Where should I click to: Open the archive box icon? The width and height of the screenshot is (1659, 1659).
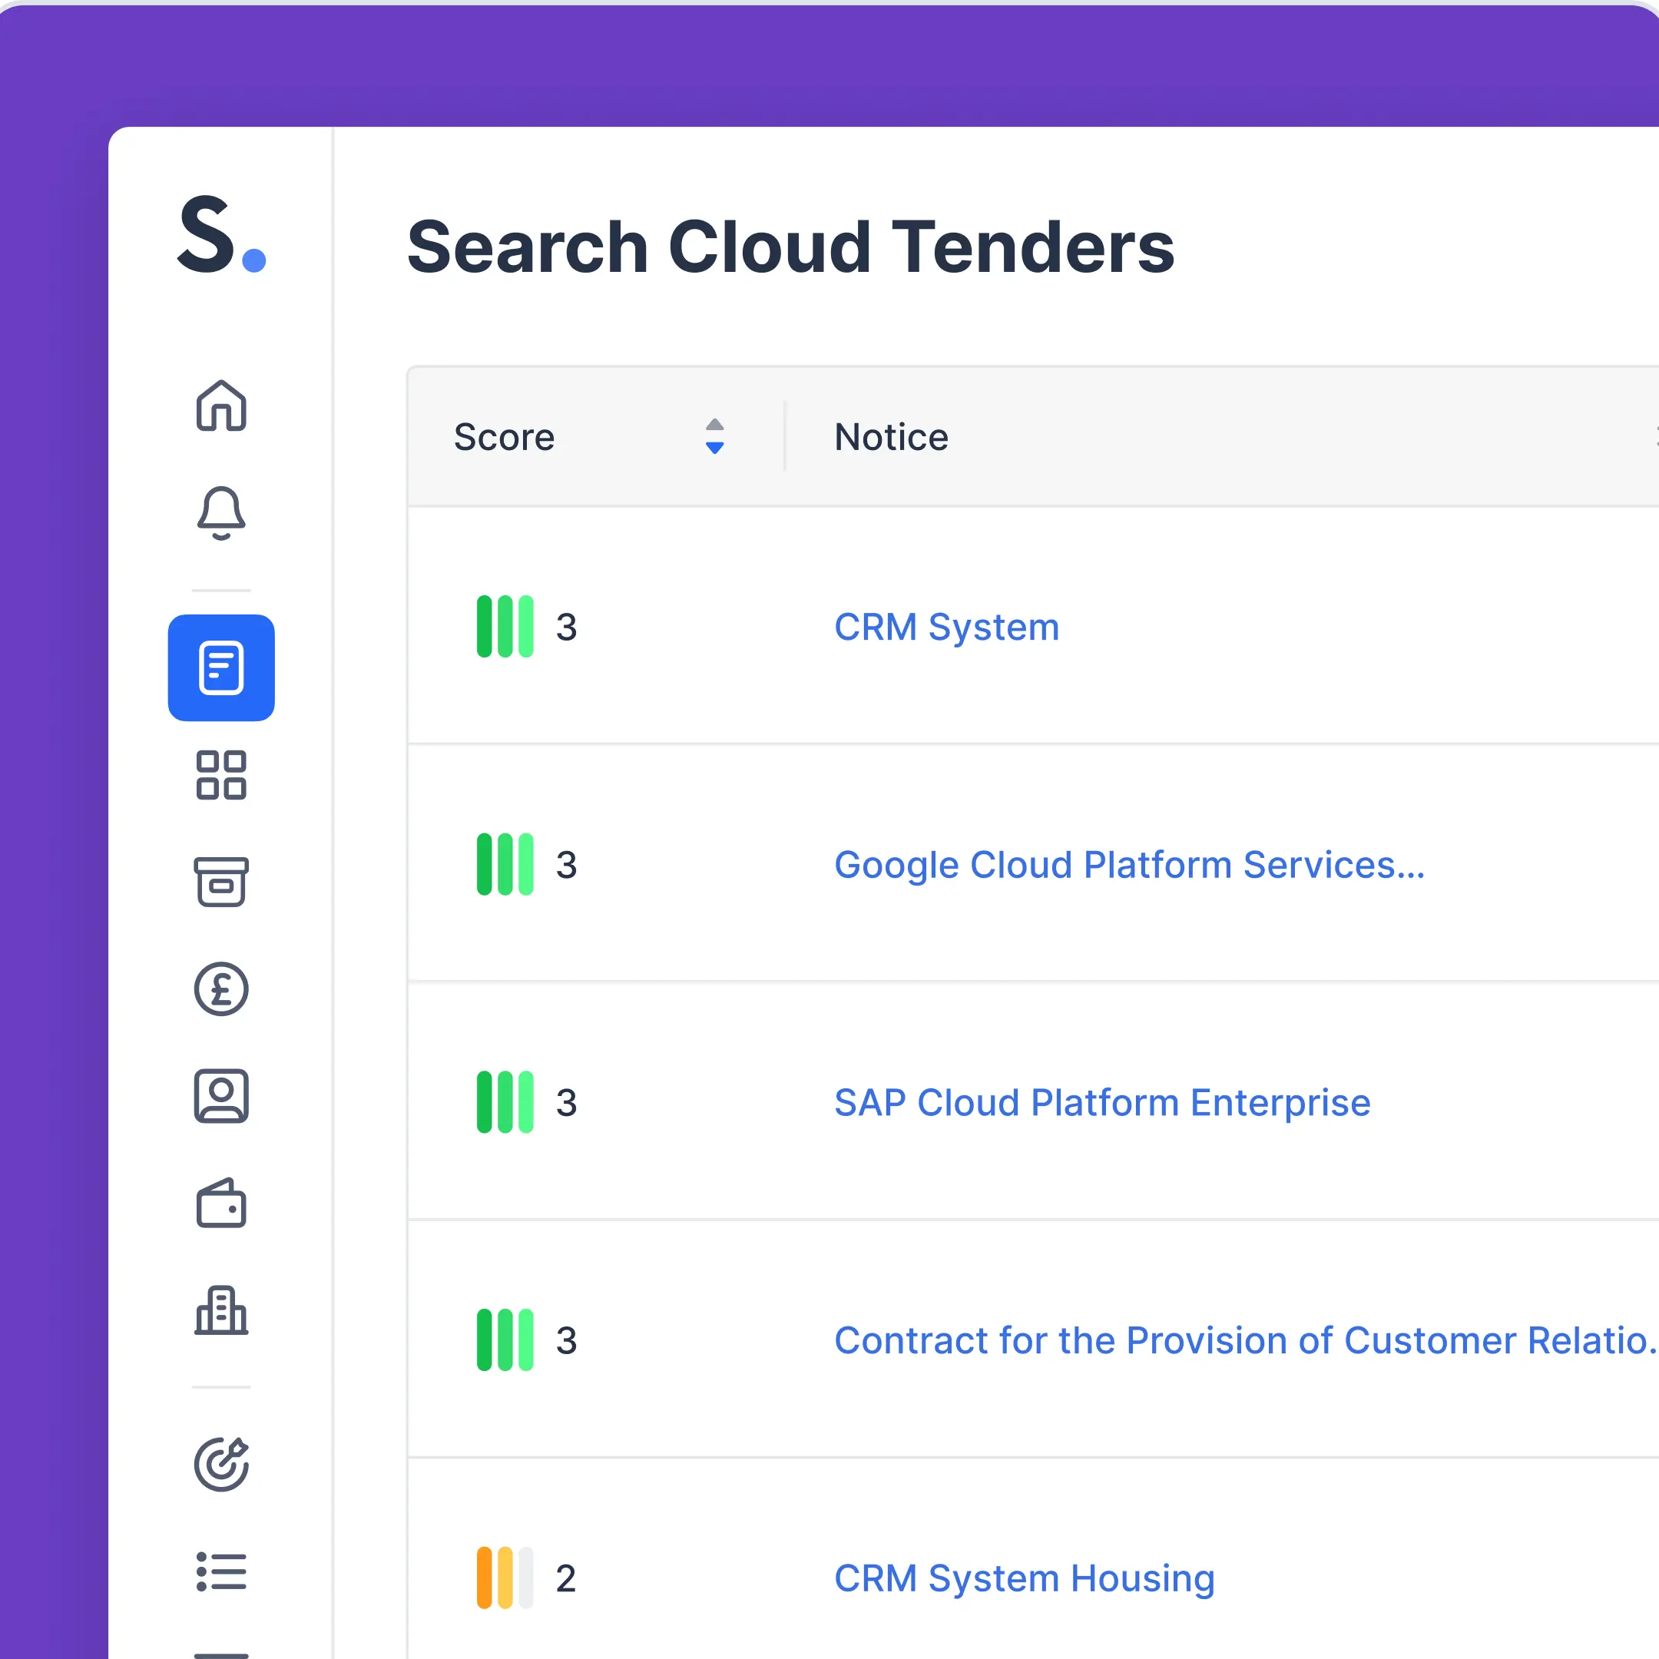click(221, 882)
